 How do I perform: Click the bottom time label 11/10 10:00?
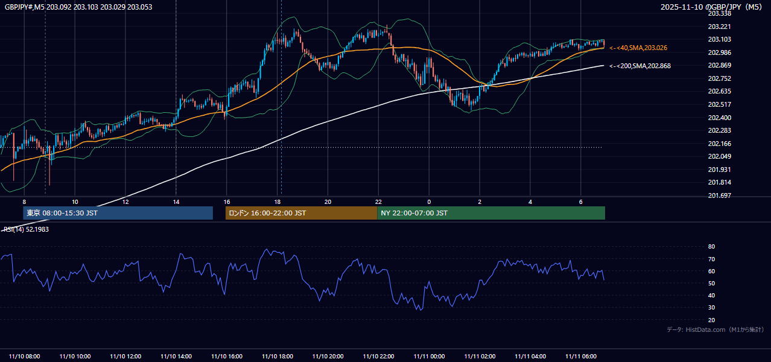click(75, 357)
